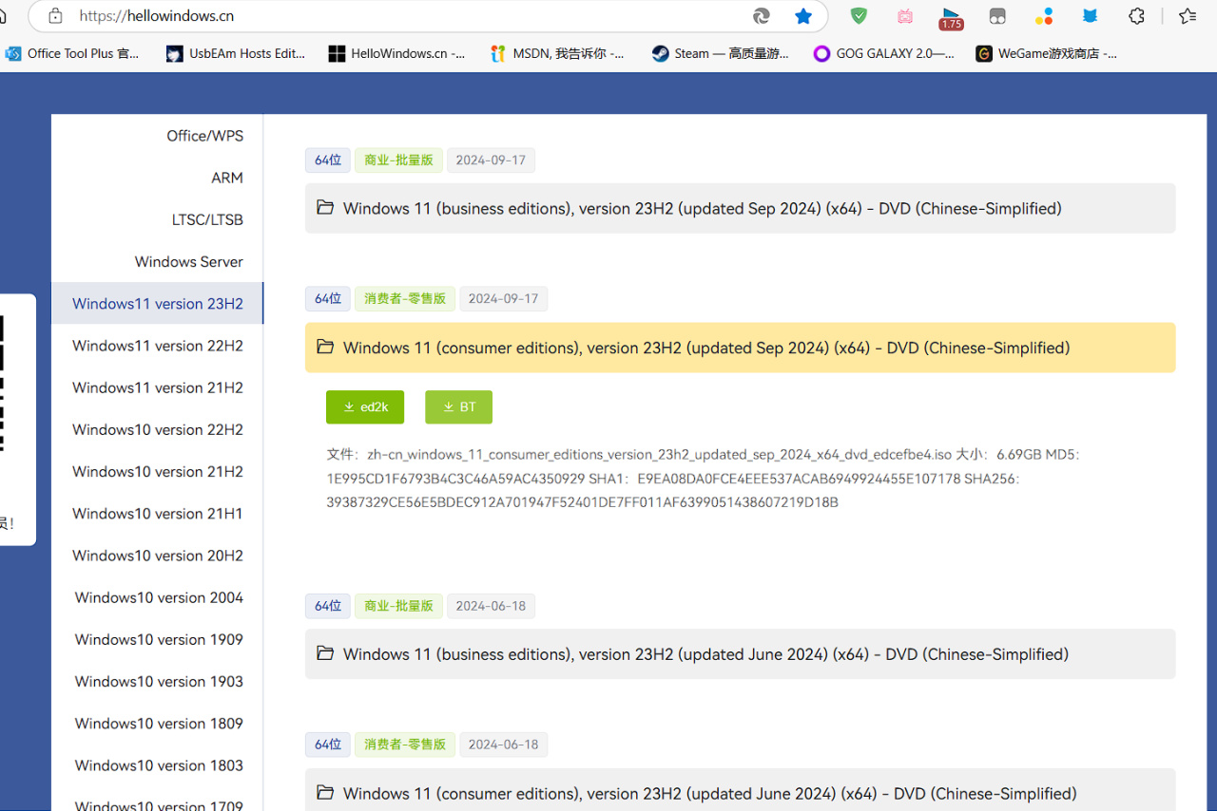This screenshot has height=811, width=1217.
Task: Click the 2024-09-17 date beside 消费者-零售版
Action: pyautogui.click(x=503, y=298)
